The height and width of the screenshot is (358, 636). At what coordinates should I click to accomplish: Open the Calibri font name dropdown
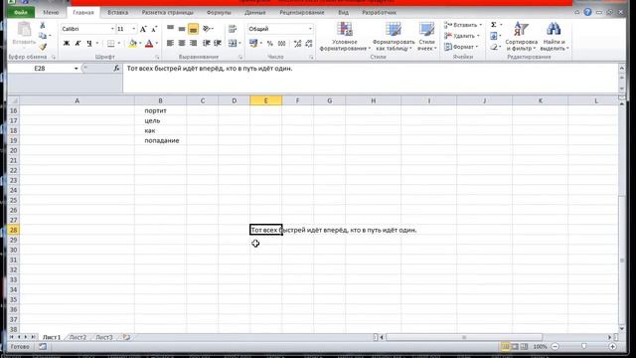(x=112, y=29)
